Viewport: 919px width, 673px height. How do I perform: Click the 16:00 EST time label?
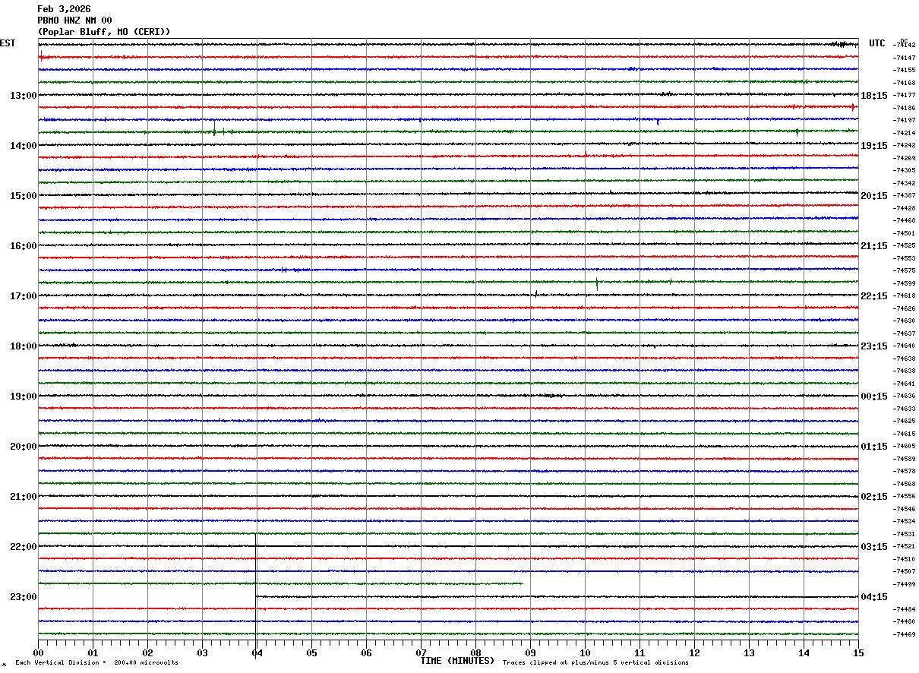coord(23,246)
